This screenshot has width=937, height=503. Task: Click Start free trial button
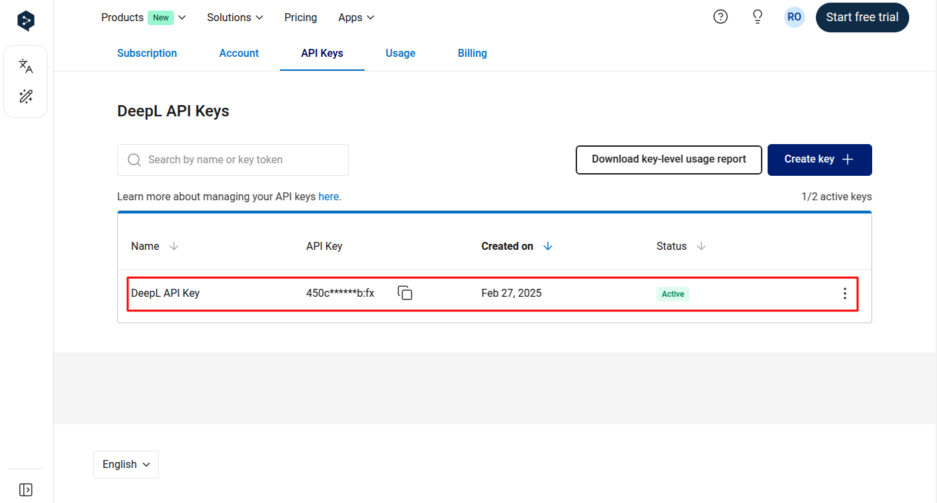point(862,17)
